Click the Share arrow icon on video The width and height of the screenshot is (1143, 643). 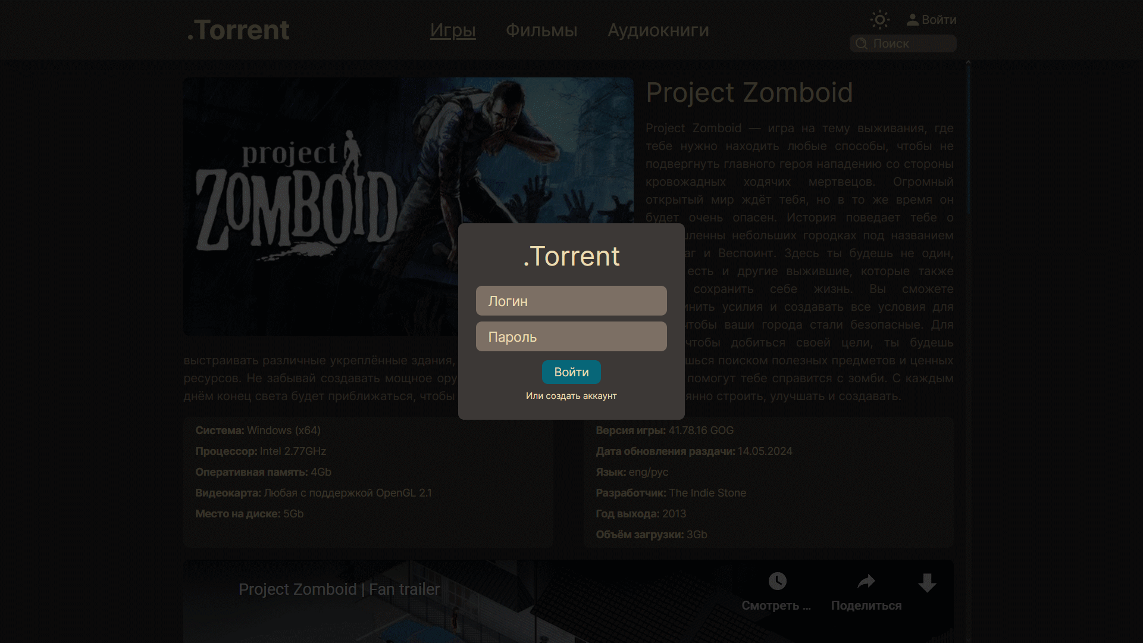[x=866, y=581]
